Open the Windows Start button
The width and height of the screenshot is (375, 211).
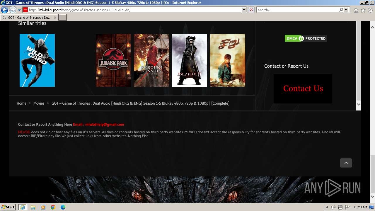pos(8,207)
